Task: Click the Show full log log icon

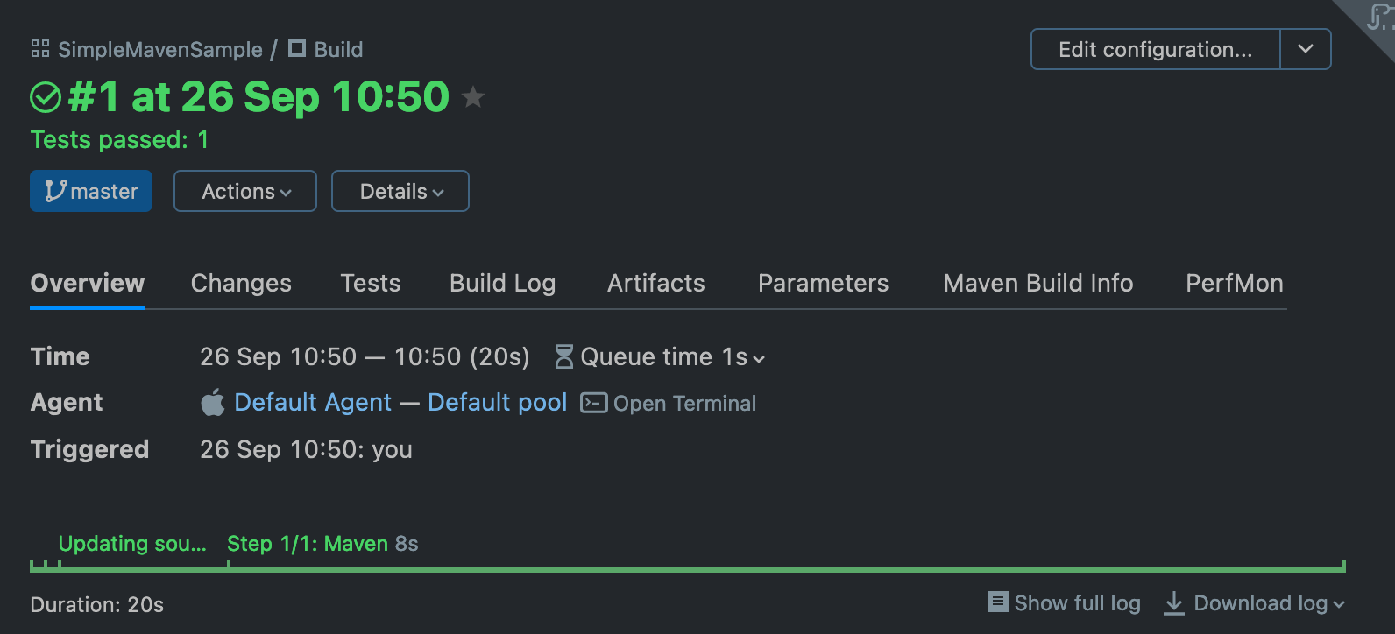Action: [997, 602]
